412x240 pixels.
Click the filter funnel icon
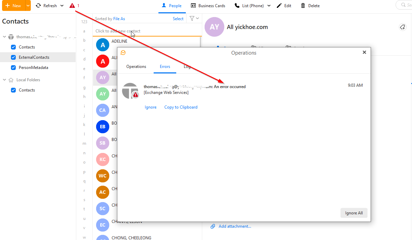point(192,19)
